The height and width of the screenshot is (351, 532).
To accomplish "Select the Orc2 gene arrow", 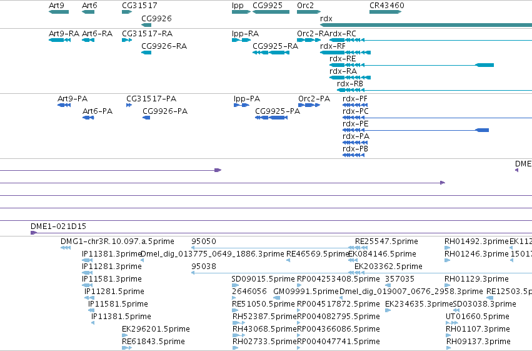I will 309,12.
